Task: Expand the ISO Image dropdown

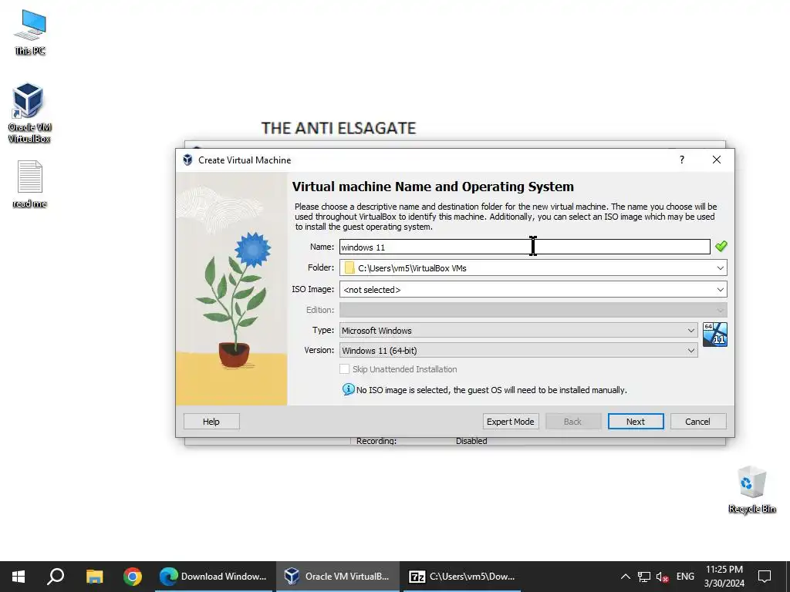Action: [720, 290]
